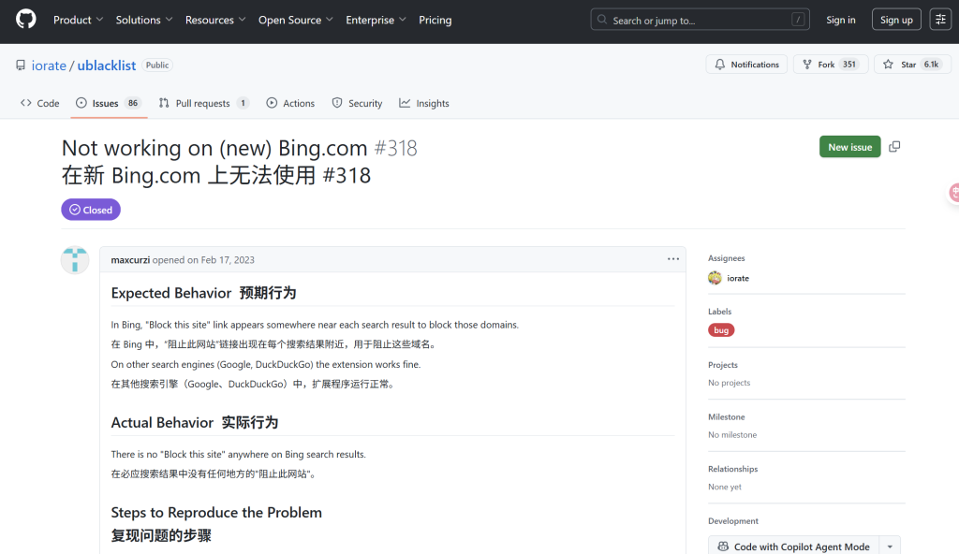Click the Sign up button

pyautogui.click(x=896, y=20)
